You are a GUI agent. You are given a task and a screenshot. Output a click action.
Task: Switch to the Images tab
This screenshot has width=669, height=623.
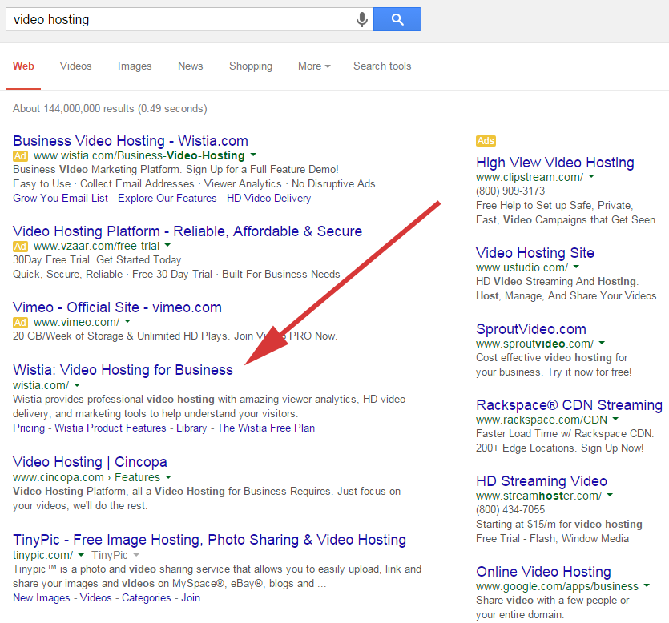(135, 66)
